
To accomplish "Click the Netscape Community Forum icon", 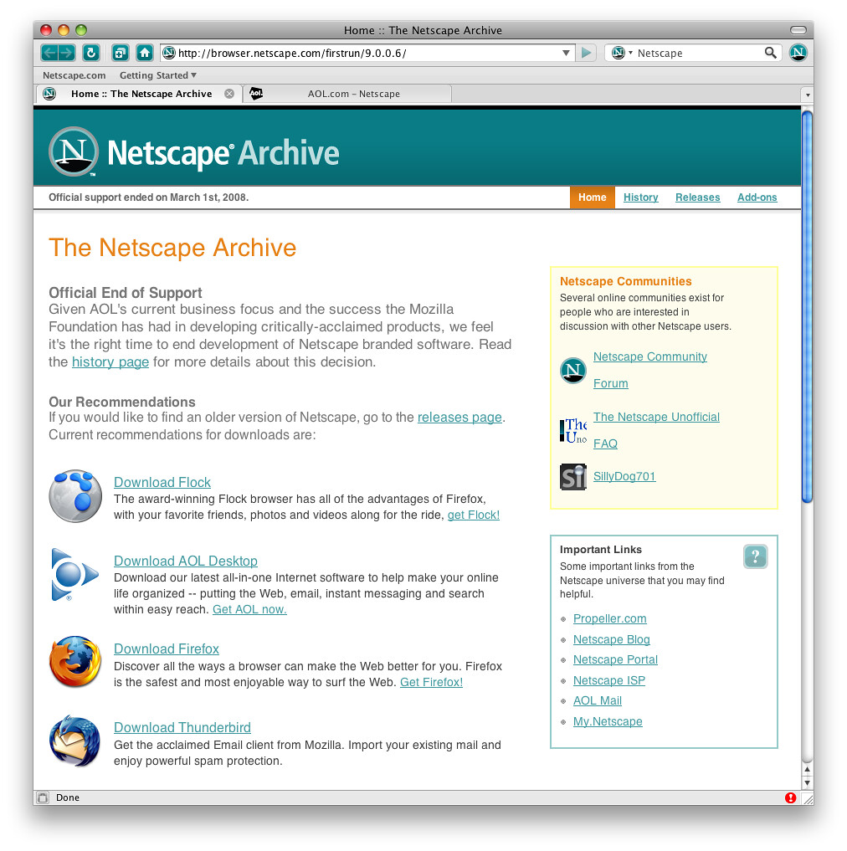I will click(x=572, y=370).
